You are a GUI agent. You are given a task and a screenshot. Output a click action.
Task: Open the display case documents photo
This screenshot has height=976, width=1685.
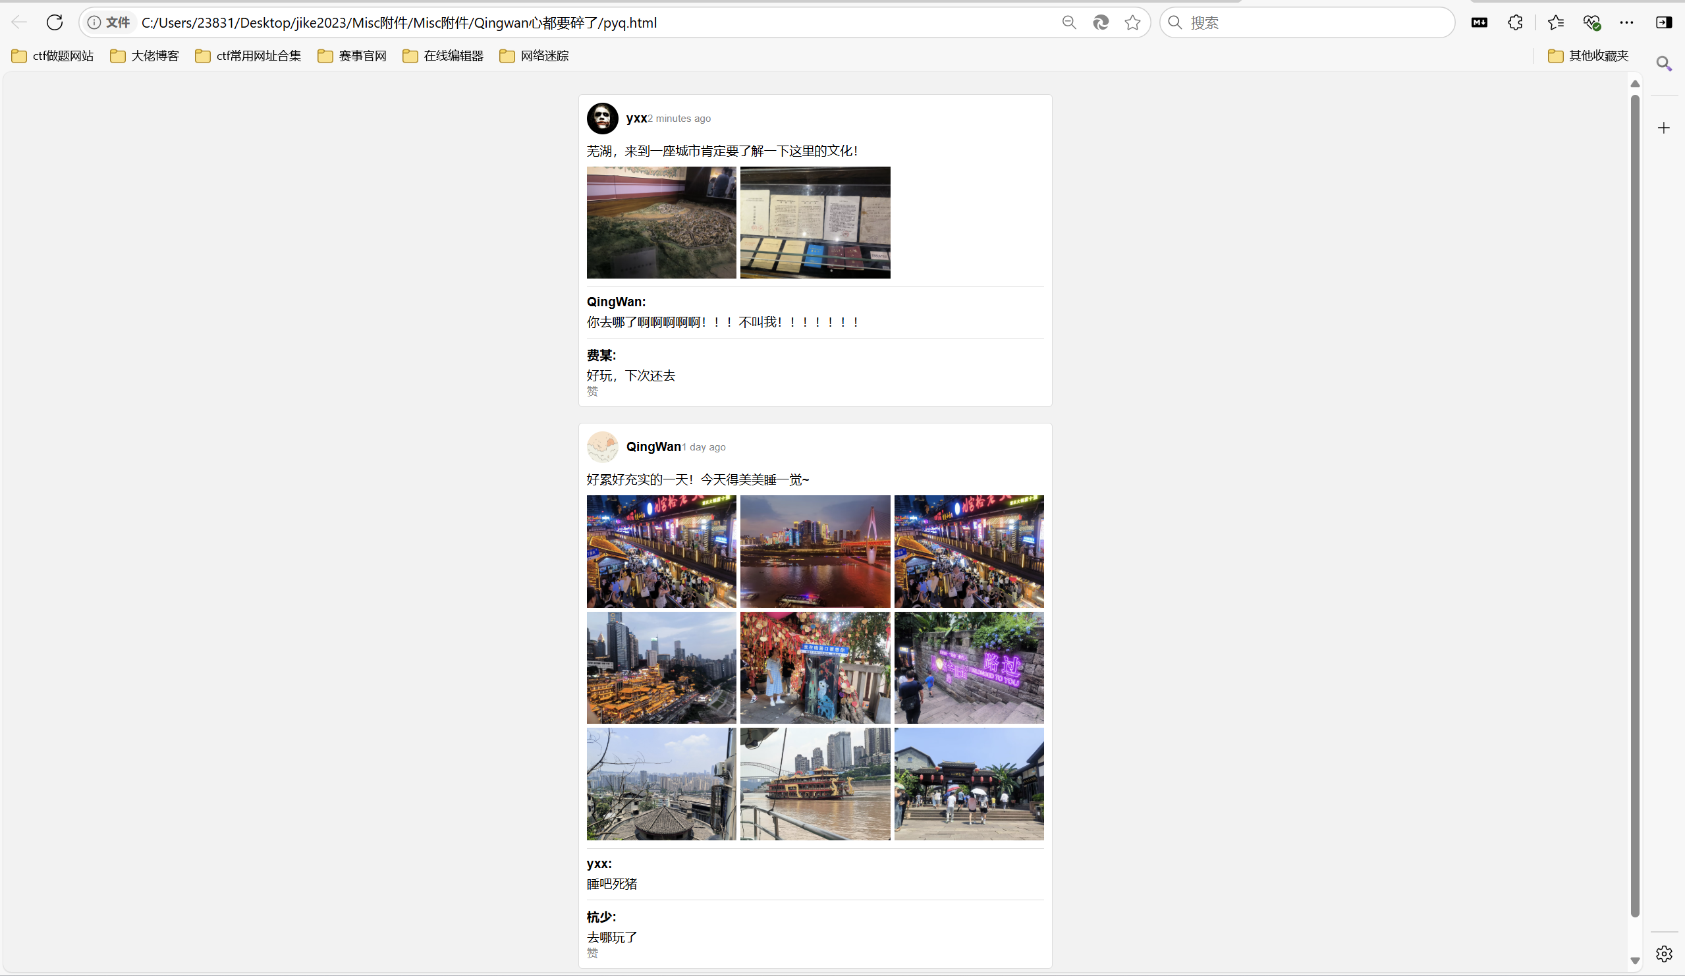coord(815,223)
